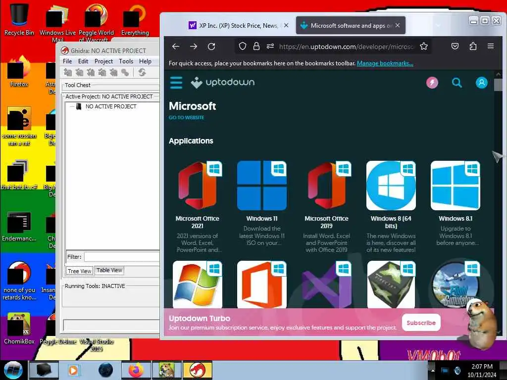This screenshot has width=507, height=380.
Task: Open Ghidra Tools menu
Action: pos(126,61)
